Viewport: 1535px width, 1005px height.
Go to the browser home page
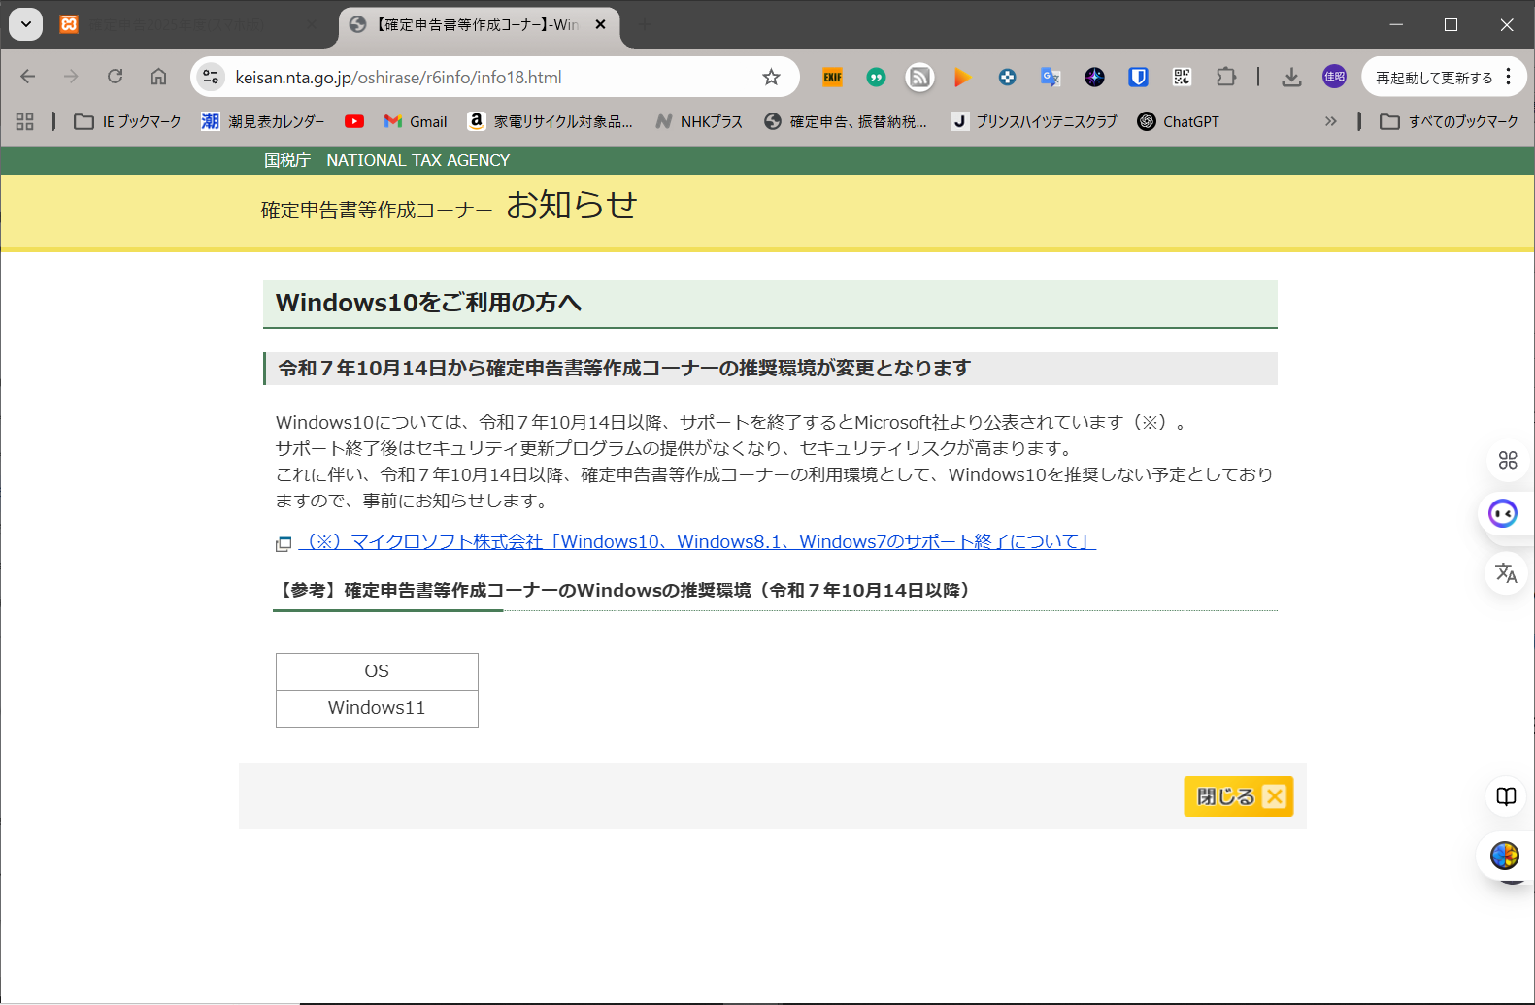[158, 77]
